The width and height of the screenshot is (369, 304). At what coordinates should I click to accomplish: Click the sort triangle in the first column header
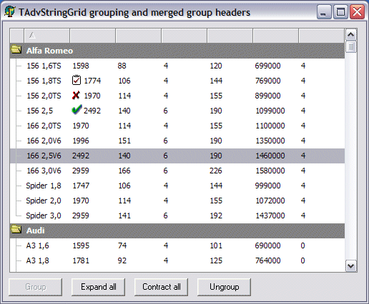point(32,36)
